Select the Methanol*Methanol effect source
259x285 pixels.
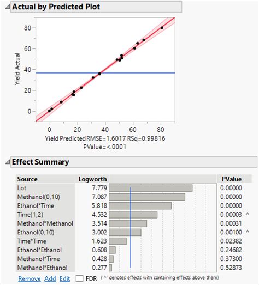(45, 223)
